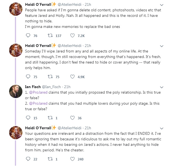Open the second @ProJared mention link

[x=38, y=103]
